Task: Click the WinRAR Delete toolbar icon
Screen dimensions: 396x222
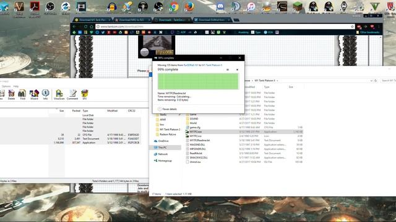Action: point(11,94)
